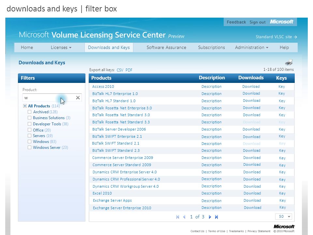Switch to the Subscriptions tab
Screen dimensions: 313x235
211,47
